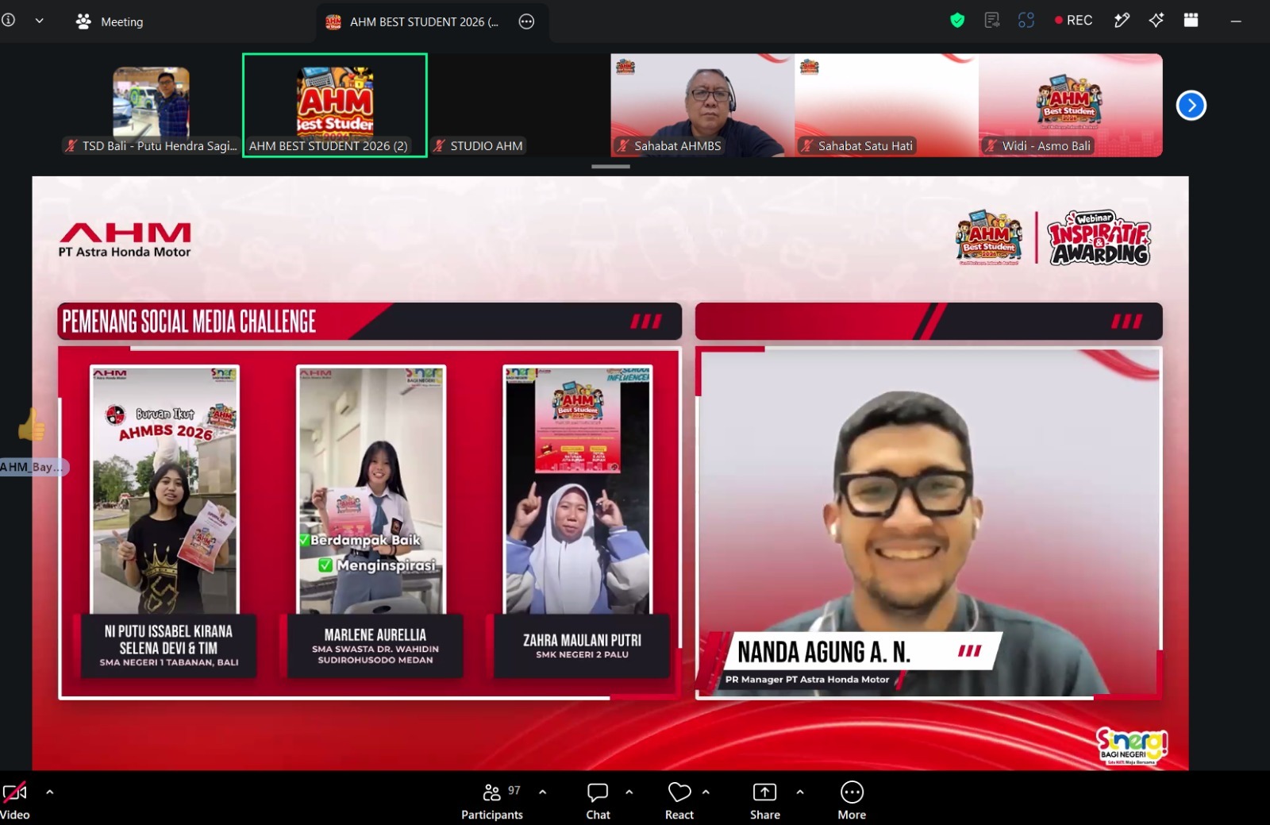Select TSD Bali - Putu Hendra video thumbnail
The height and width of the screenshot is (825, 1270).
151,106
